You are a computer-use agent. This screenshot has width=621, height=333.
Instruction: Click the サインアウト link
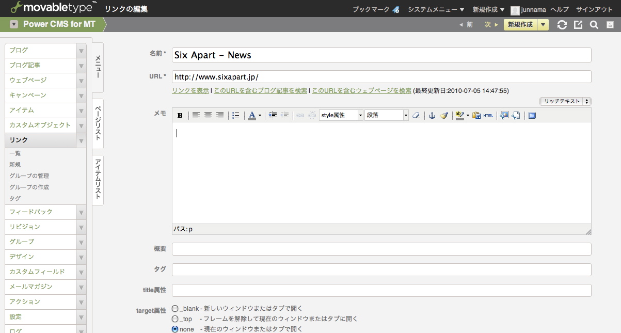[595, 10]
